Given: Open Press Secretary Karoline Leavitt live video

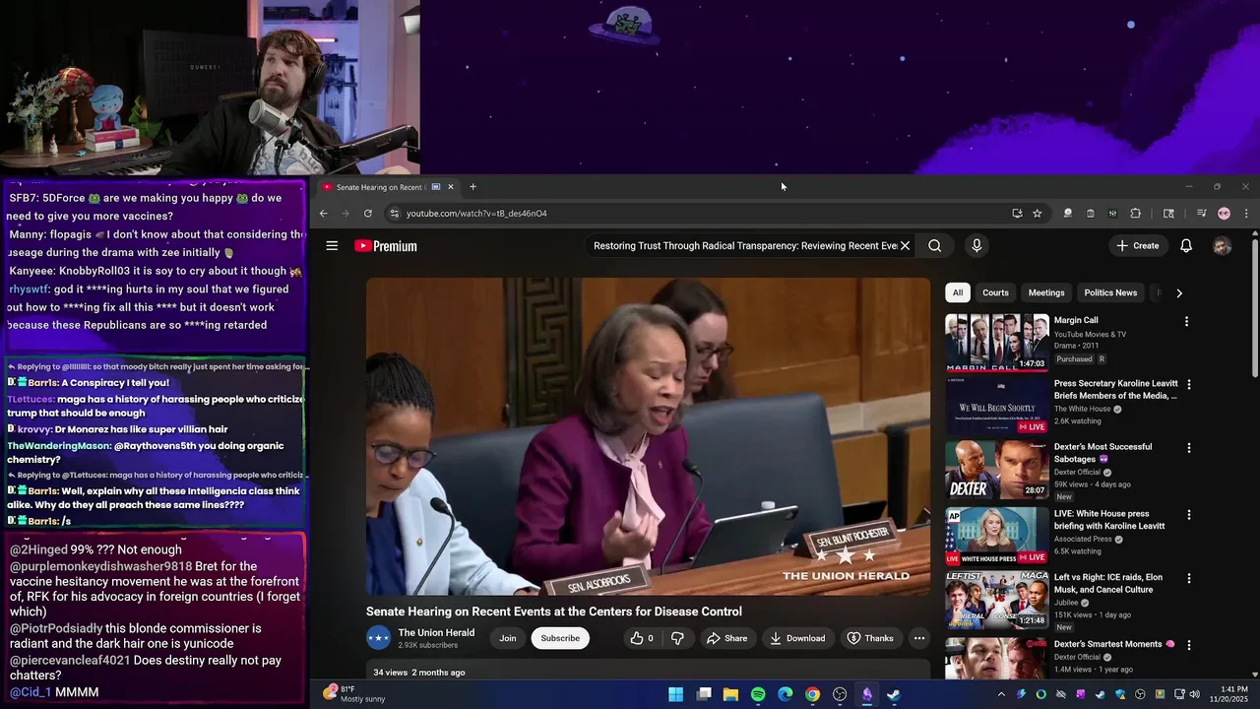Looking at the screenshot, I should [997, 406].
